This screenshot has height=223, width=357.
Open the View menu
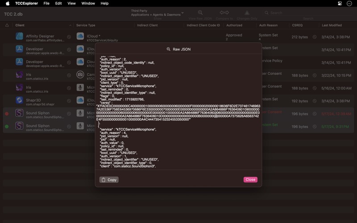point(71,4)
